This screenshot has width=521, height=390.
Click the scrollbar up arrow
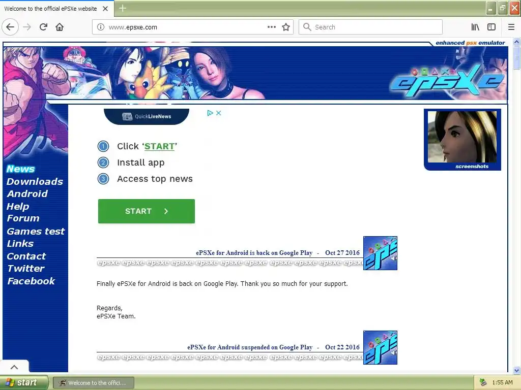(x=516, y=42)
